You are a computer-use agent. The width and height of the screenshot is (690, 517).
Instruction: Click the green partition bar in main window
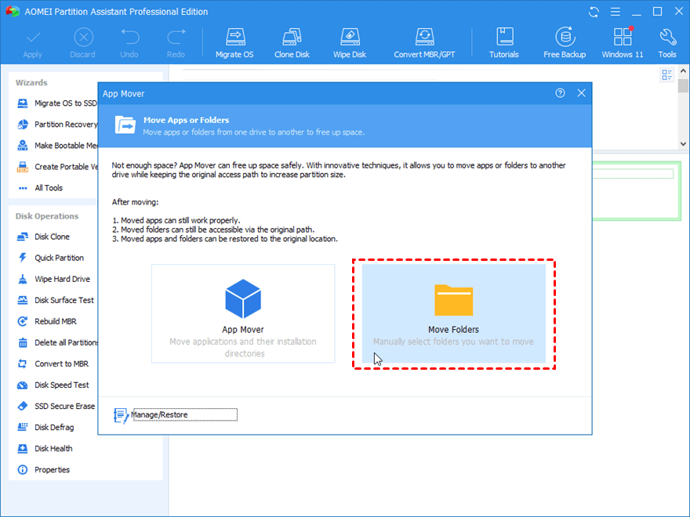(636, 191)
